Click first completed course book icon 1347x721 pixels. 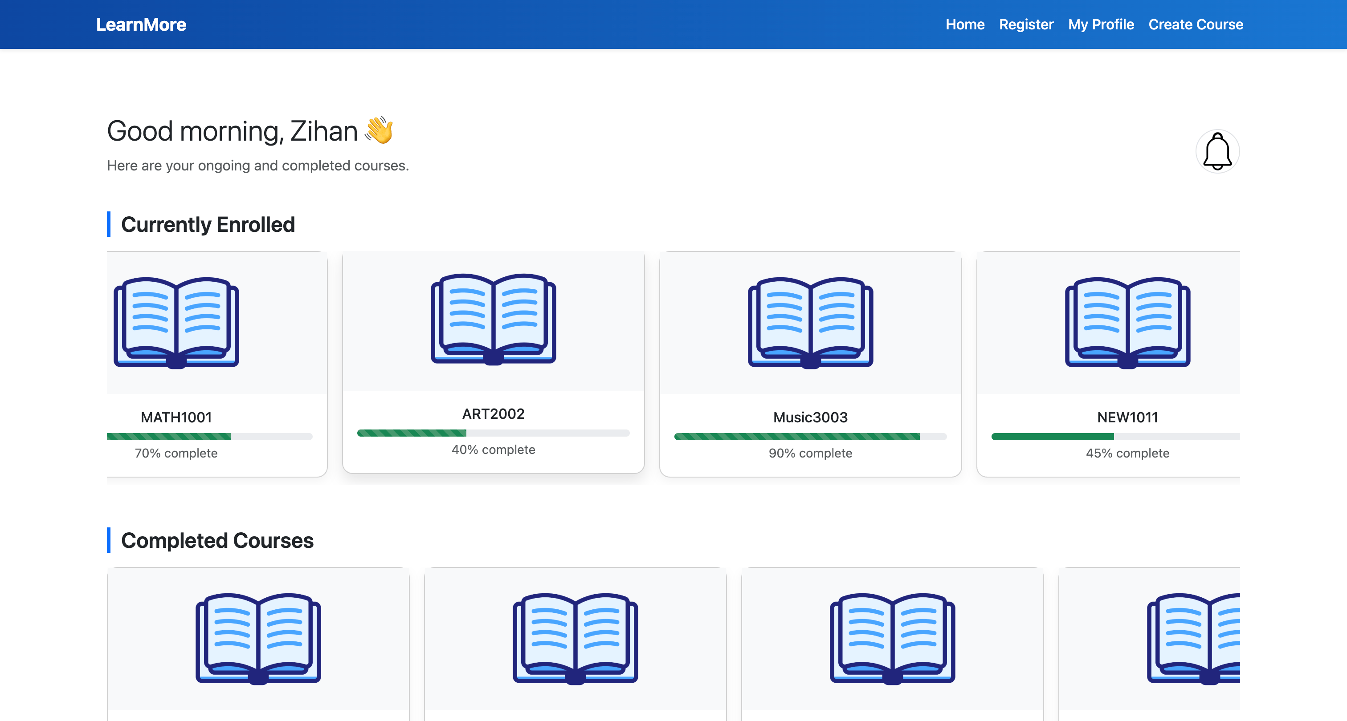point(258,638)
